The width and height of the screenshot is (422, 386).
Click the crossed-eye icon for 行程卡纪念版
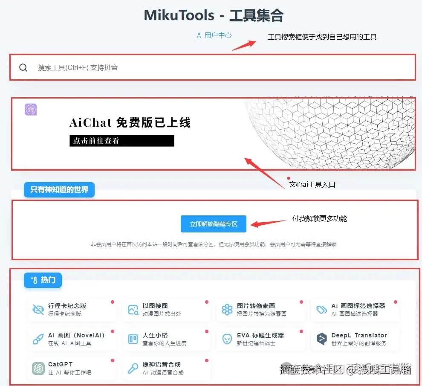[38, 310]
